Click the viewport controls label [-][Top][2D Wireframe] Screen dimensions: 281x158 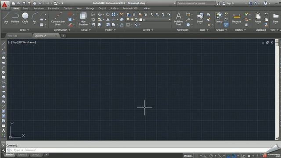click(22, 42)
